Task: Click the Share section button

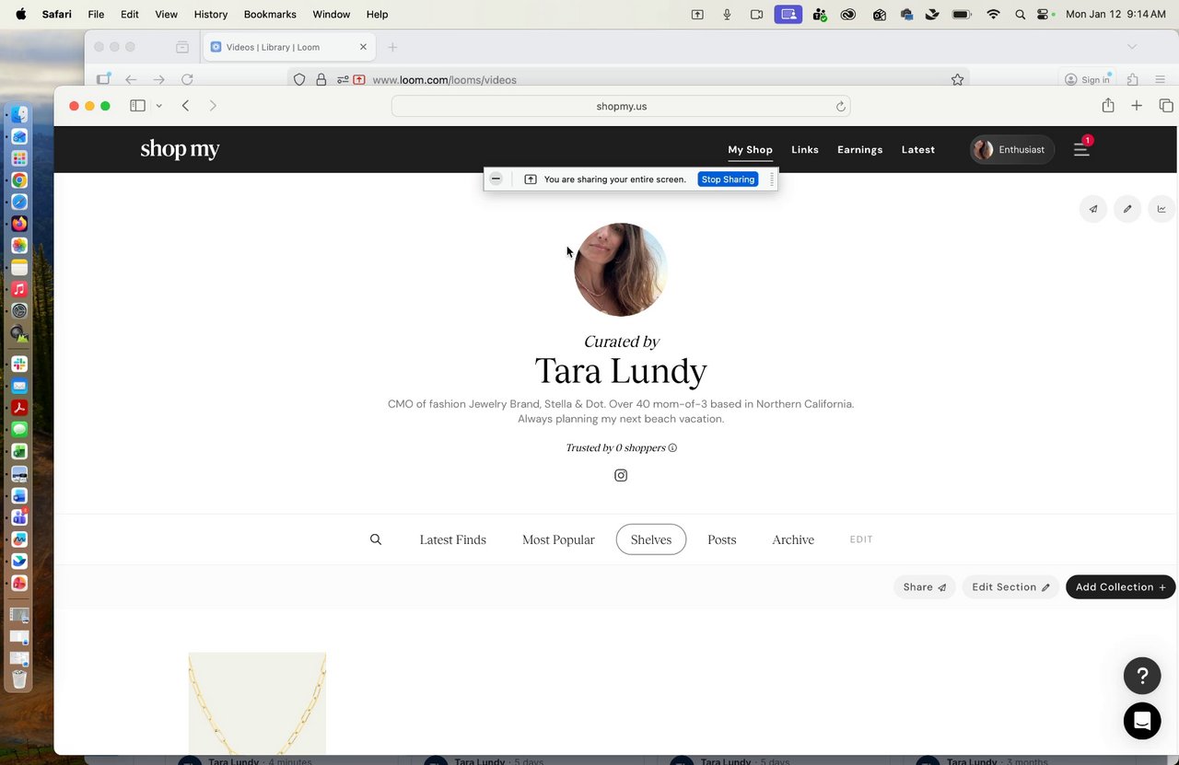Action: coord(924,587)
